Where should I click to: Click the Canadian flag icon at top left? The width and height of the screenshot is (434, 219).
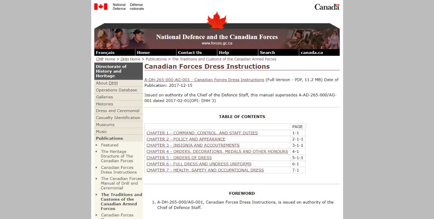pos(101,6)
